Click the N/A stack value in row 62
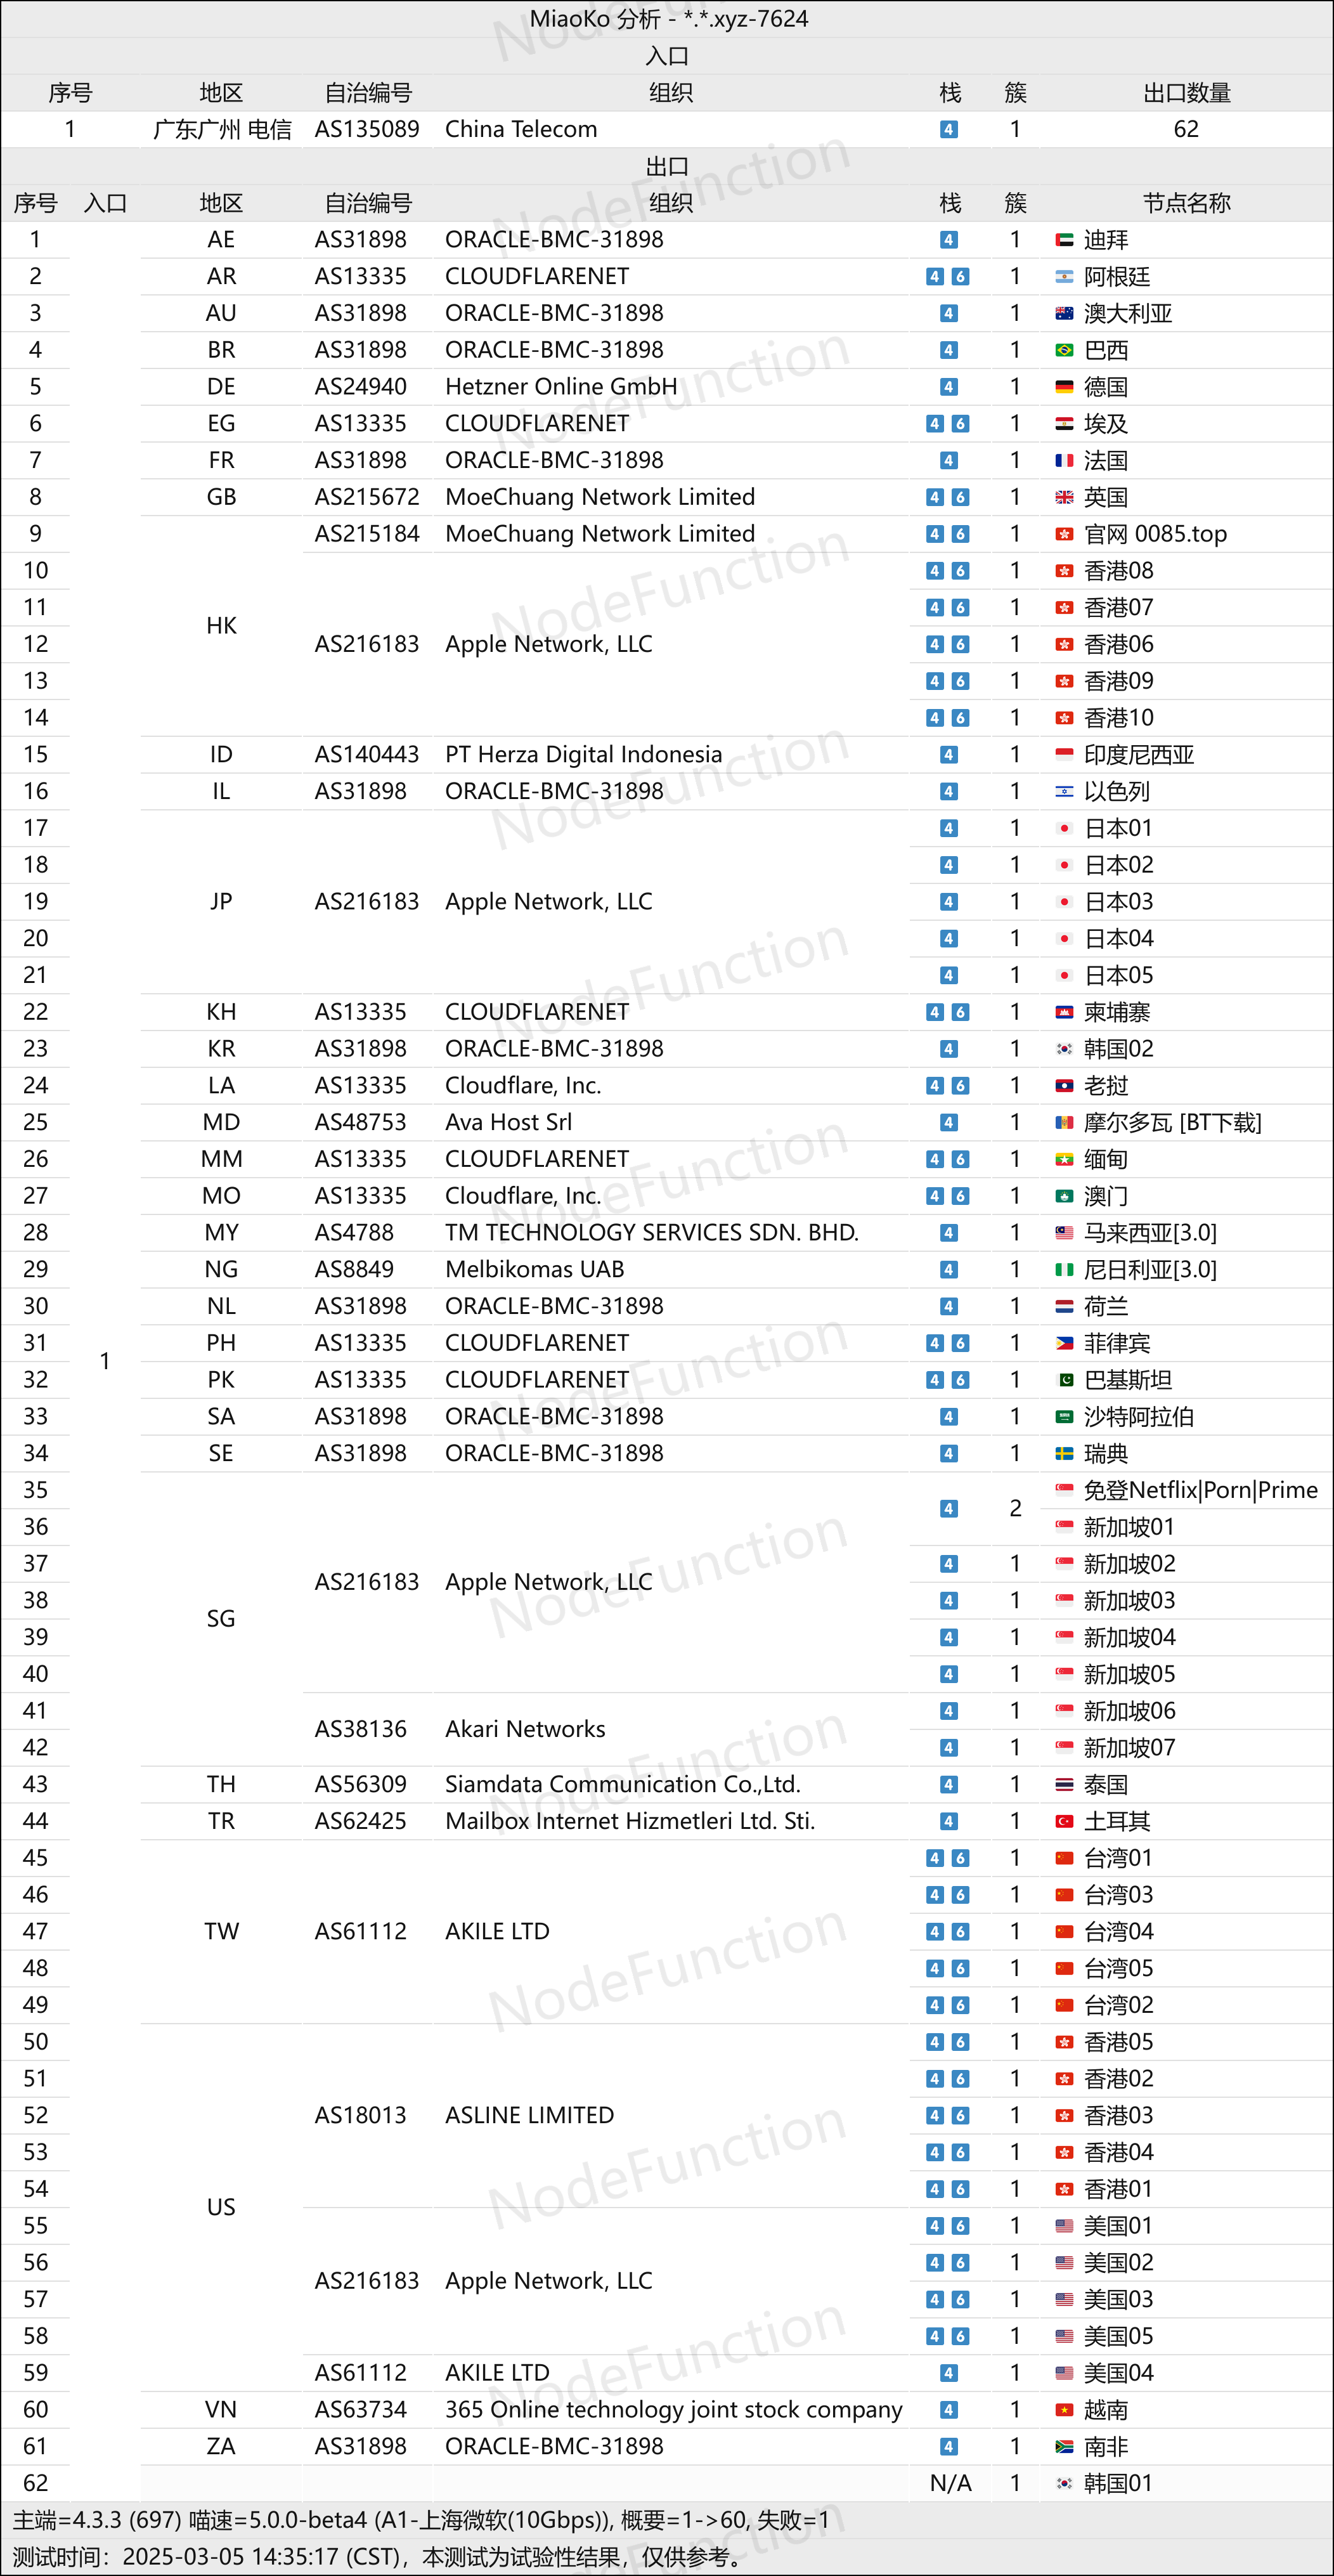The width and height of the screenshot is (1334, 2576). coord(950,2483)
